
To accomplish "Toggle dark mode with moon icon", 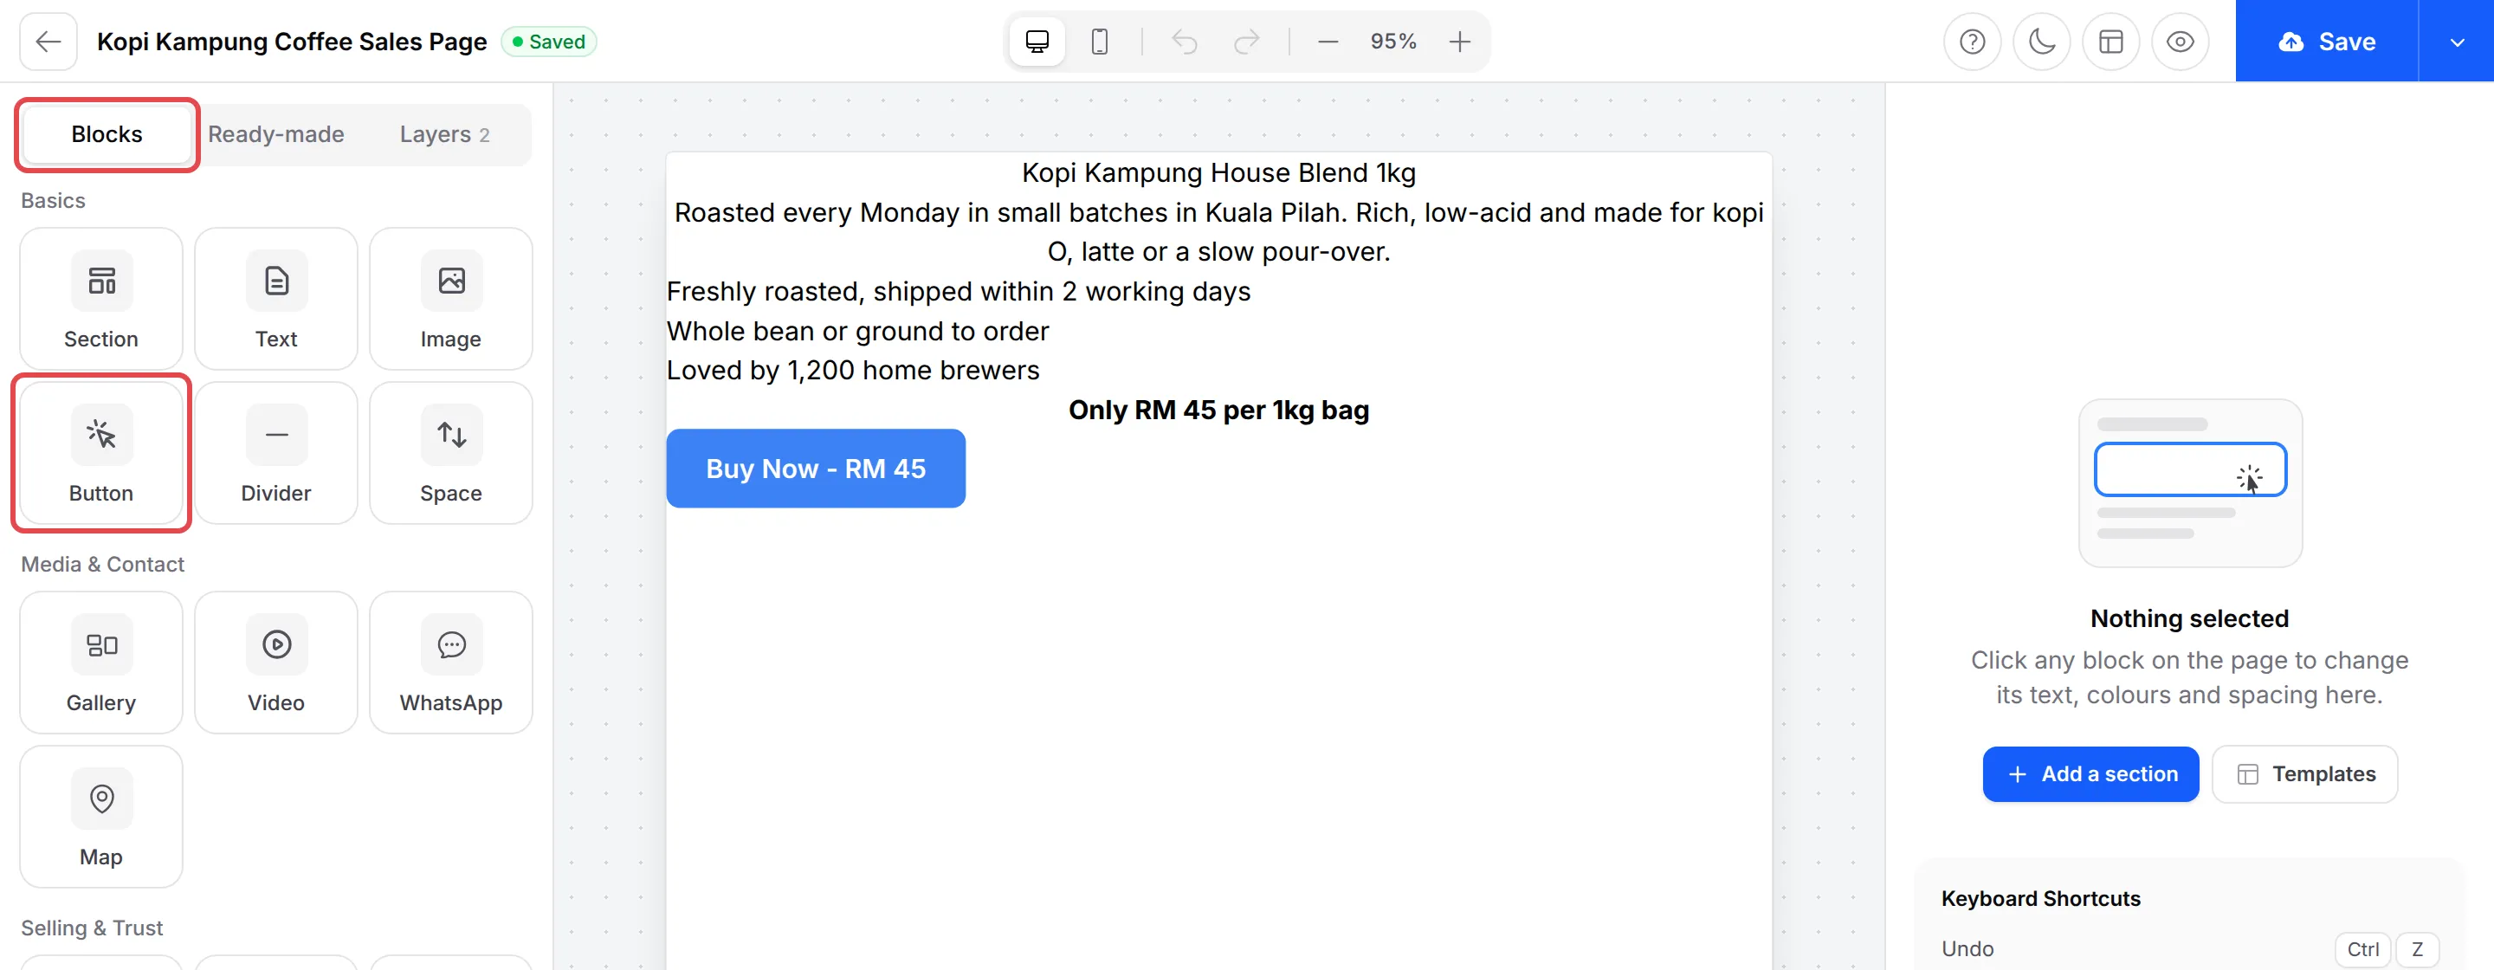I will coord(2042,42).
